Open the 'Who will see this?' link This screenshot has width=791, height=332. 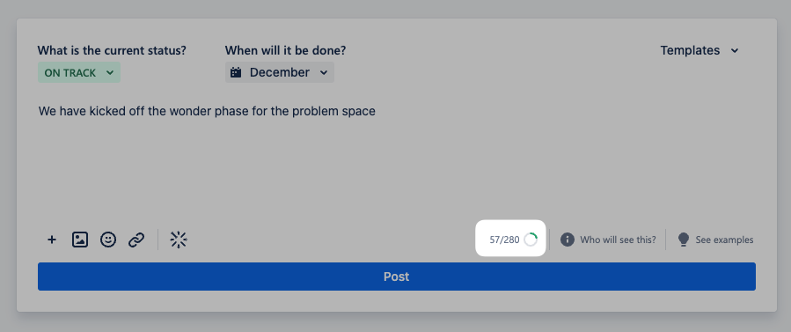618,240
